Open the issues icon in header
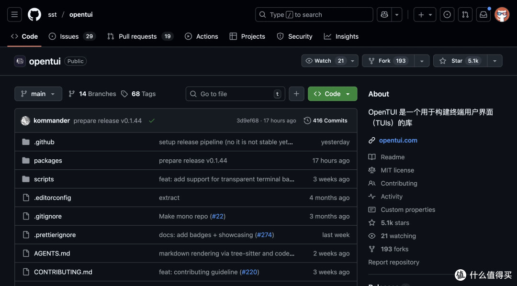The height and width of the screenshot is (286, 517). [447, 14]
